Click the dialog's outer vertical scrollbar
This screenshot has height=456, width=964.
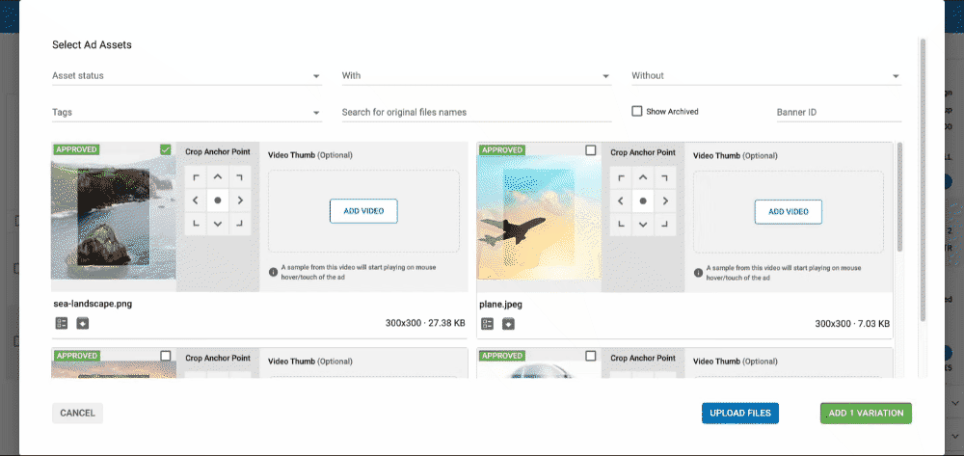pos(923,178)
